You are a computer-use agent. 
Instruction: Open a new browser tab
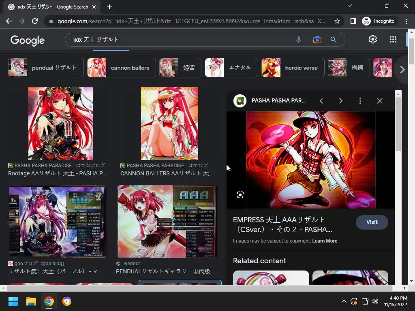coord(109,7)
